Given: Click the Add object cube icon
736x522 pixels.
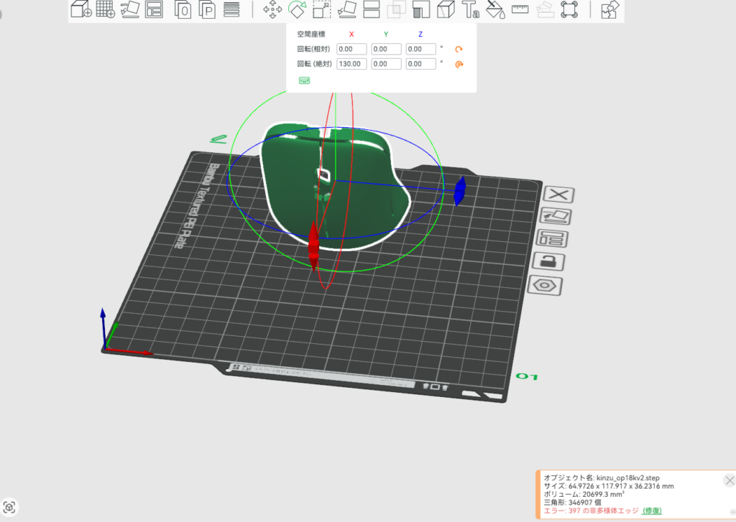Looking at the screenshot, I should pyautogui.click(x=81, y=9).
